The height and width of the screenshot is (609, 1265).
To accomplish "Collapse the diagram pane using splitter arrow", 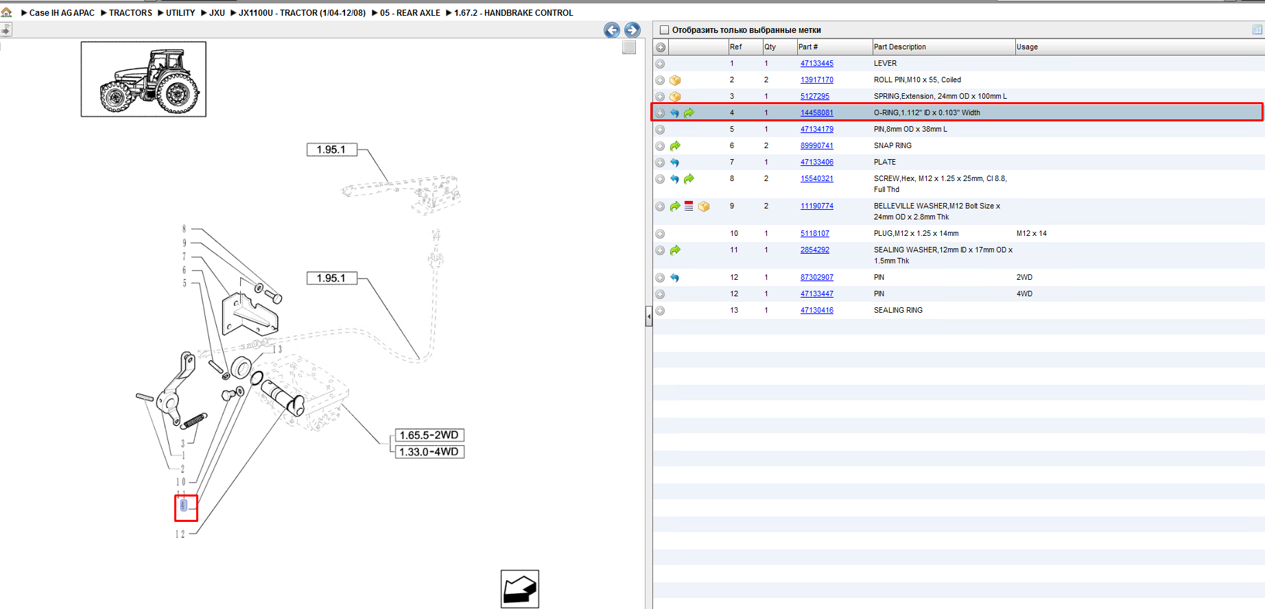I will pyautogui.click(x=649, y=317).
